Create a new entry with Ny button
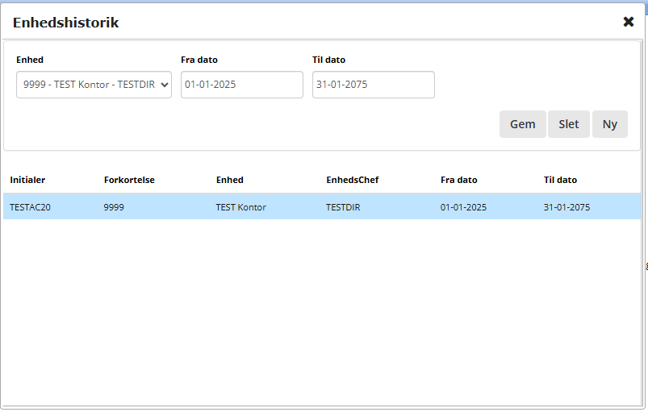The width and height of the screenshot is (648, 412). coord(609,124)
